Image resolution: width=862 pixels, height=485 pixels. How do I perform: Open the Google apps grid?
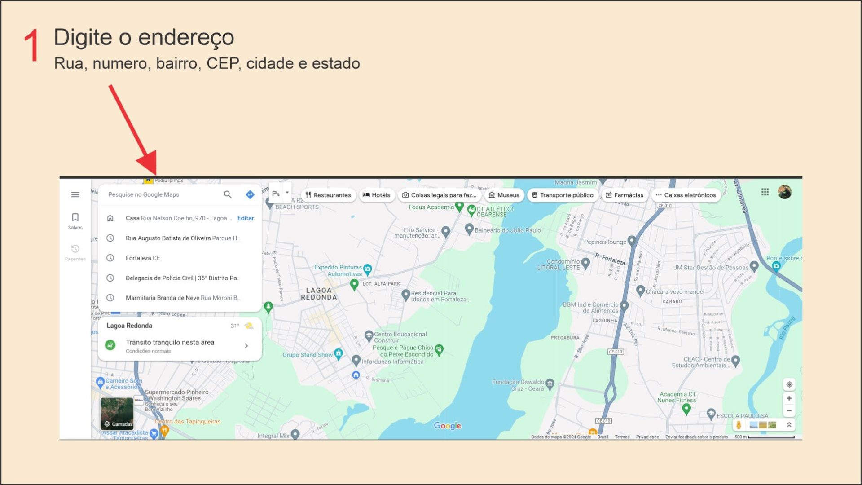point(765,192)
